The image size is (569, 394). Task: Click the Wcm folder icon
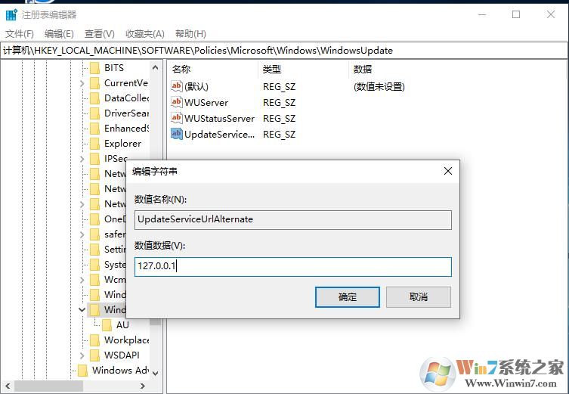[94, 280]
